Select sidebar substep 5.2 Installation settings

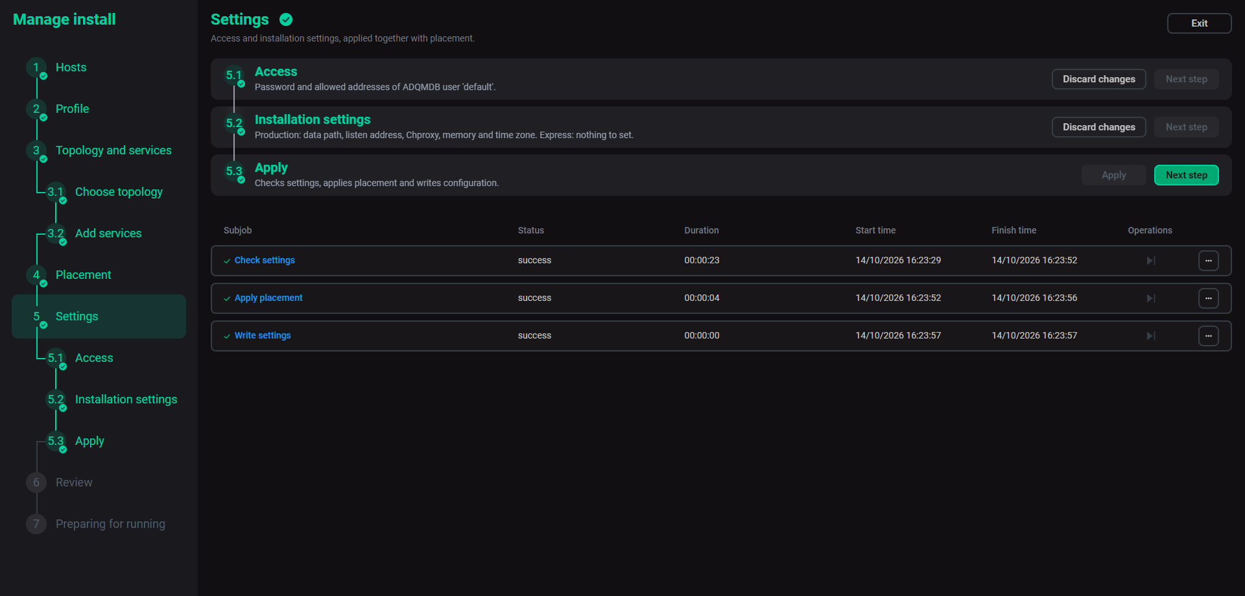[126, 399]
